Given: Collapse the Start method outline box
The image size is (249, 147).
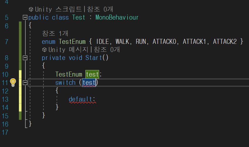Looking at the screenshot, I should pos(25,58).
